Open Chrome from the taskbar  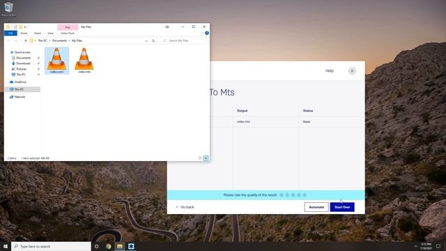pos(109,246)
